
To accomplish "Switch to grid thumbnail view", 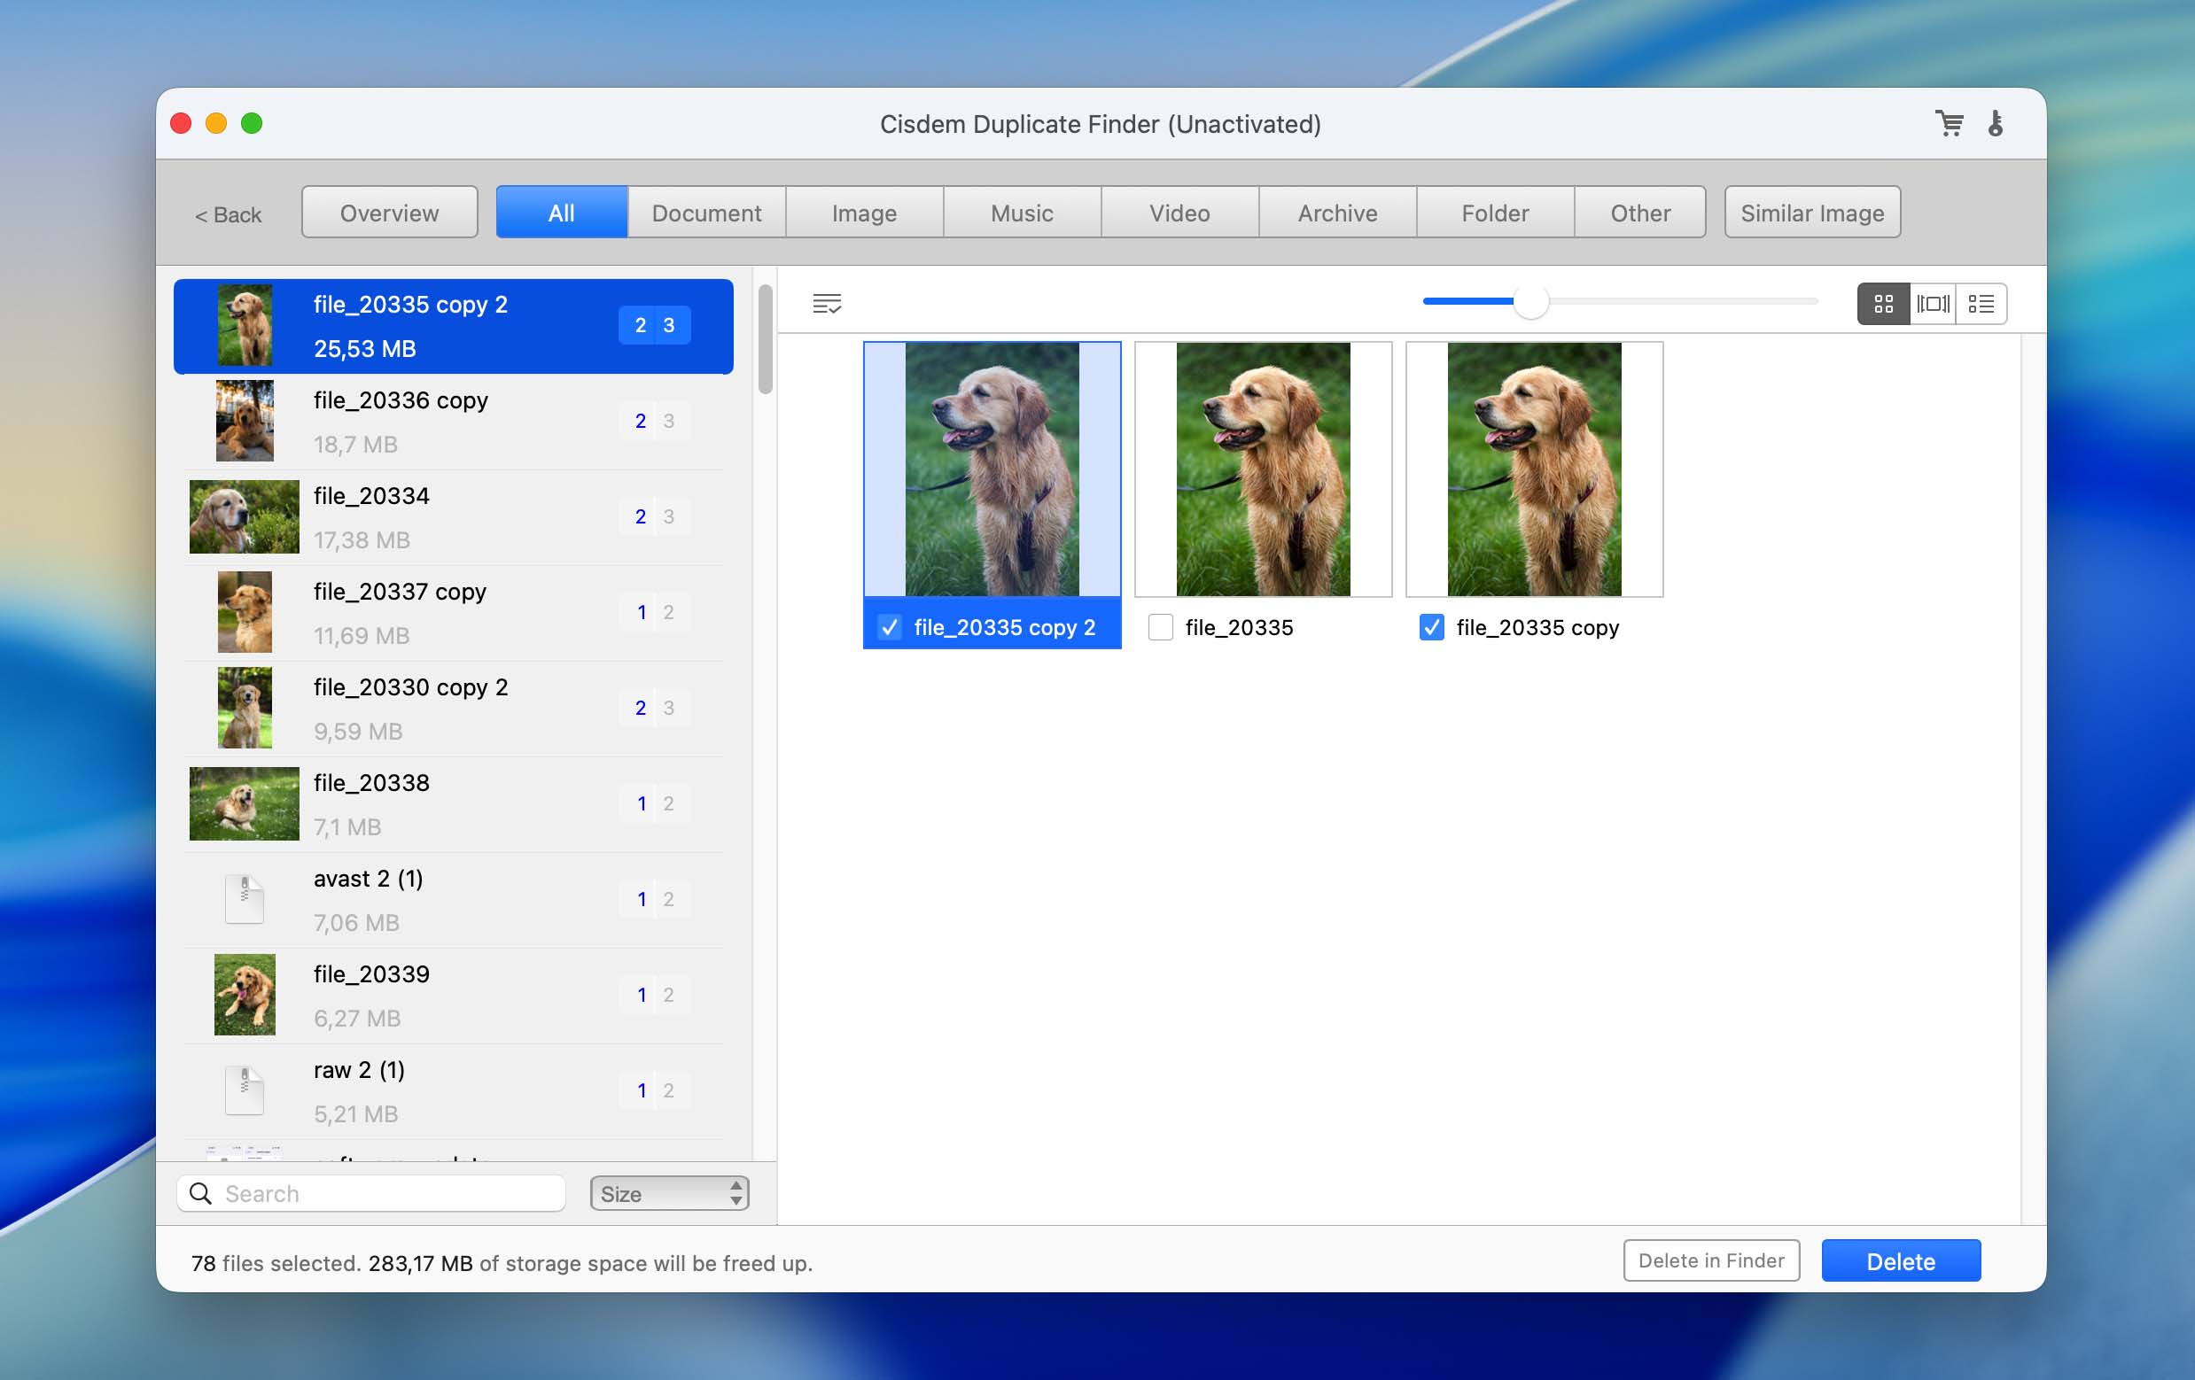I will pos(1883,303).
